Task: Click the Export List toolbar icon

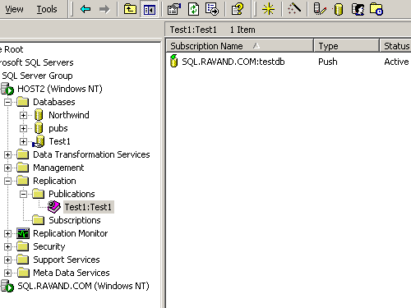Action: point(212,9)
